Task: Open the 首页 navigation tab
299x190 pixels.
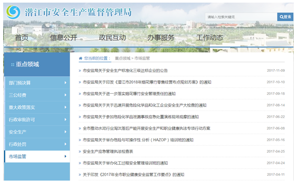Action: (x=22, y=38)
